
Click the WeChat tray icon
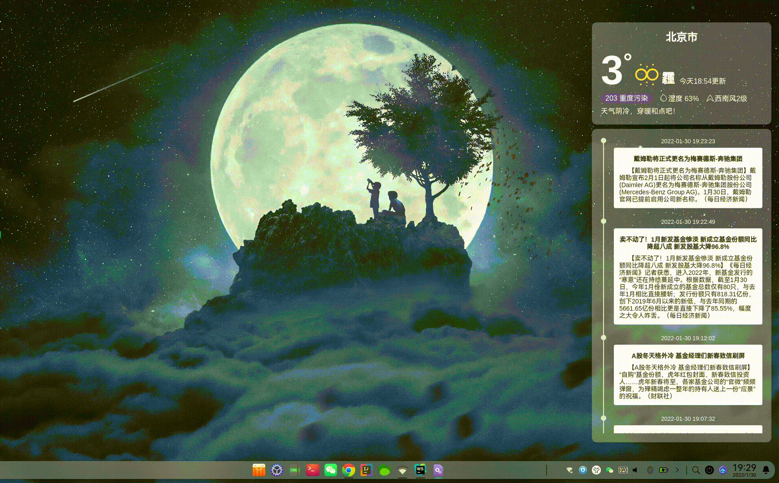pyautogui.click(x=609, y=470)
